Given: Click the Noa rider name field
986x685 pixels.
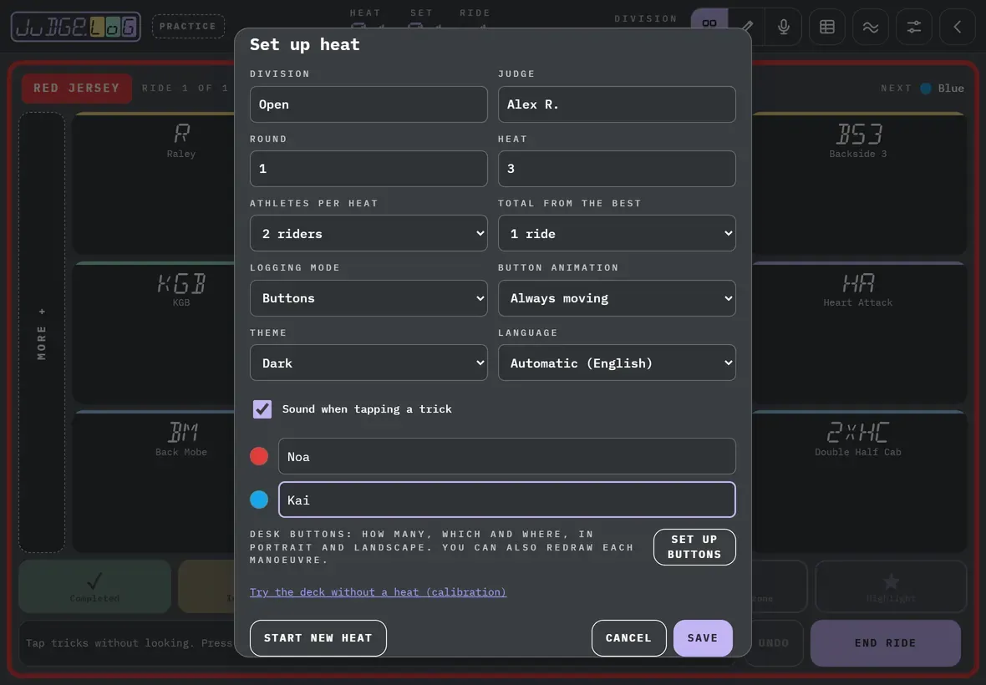Looking at the screenshot, I should tap(507, 456).
